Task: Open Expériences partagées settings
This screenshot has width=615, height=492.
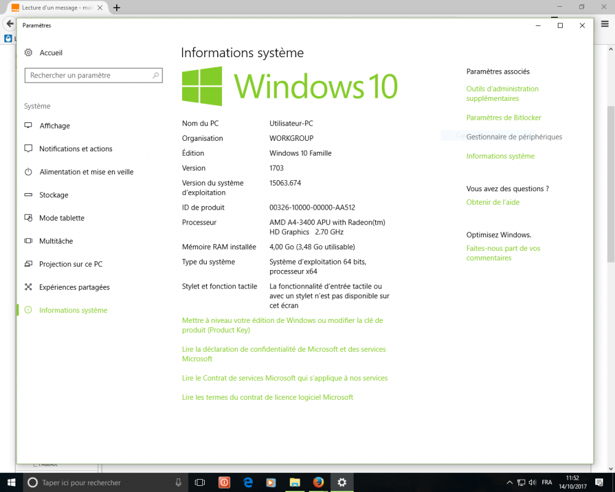Action: coord(74,287)
